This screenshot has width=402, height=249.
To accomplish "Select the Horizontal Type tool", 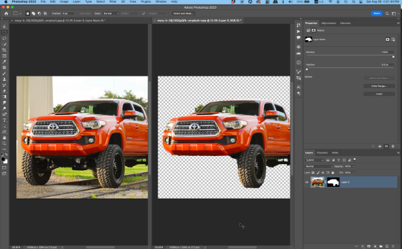I will pyautogui.click(x=5, y=120).
